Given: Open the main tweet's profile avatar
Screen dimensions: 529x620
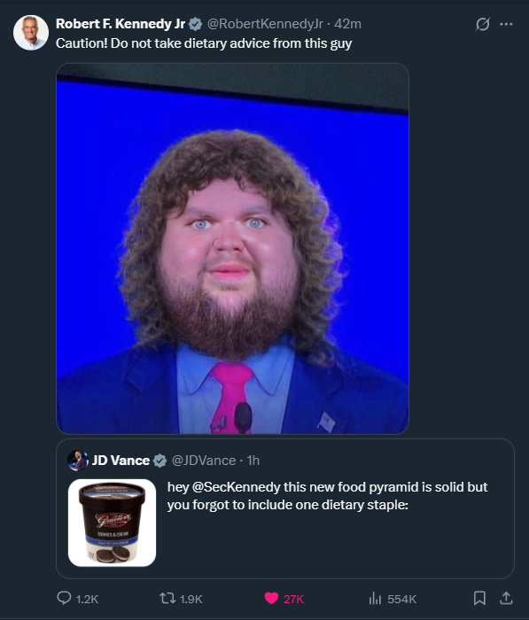Looking at the screenshot, I should click(31, 33).
